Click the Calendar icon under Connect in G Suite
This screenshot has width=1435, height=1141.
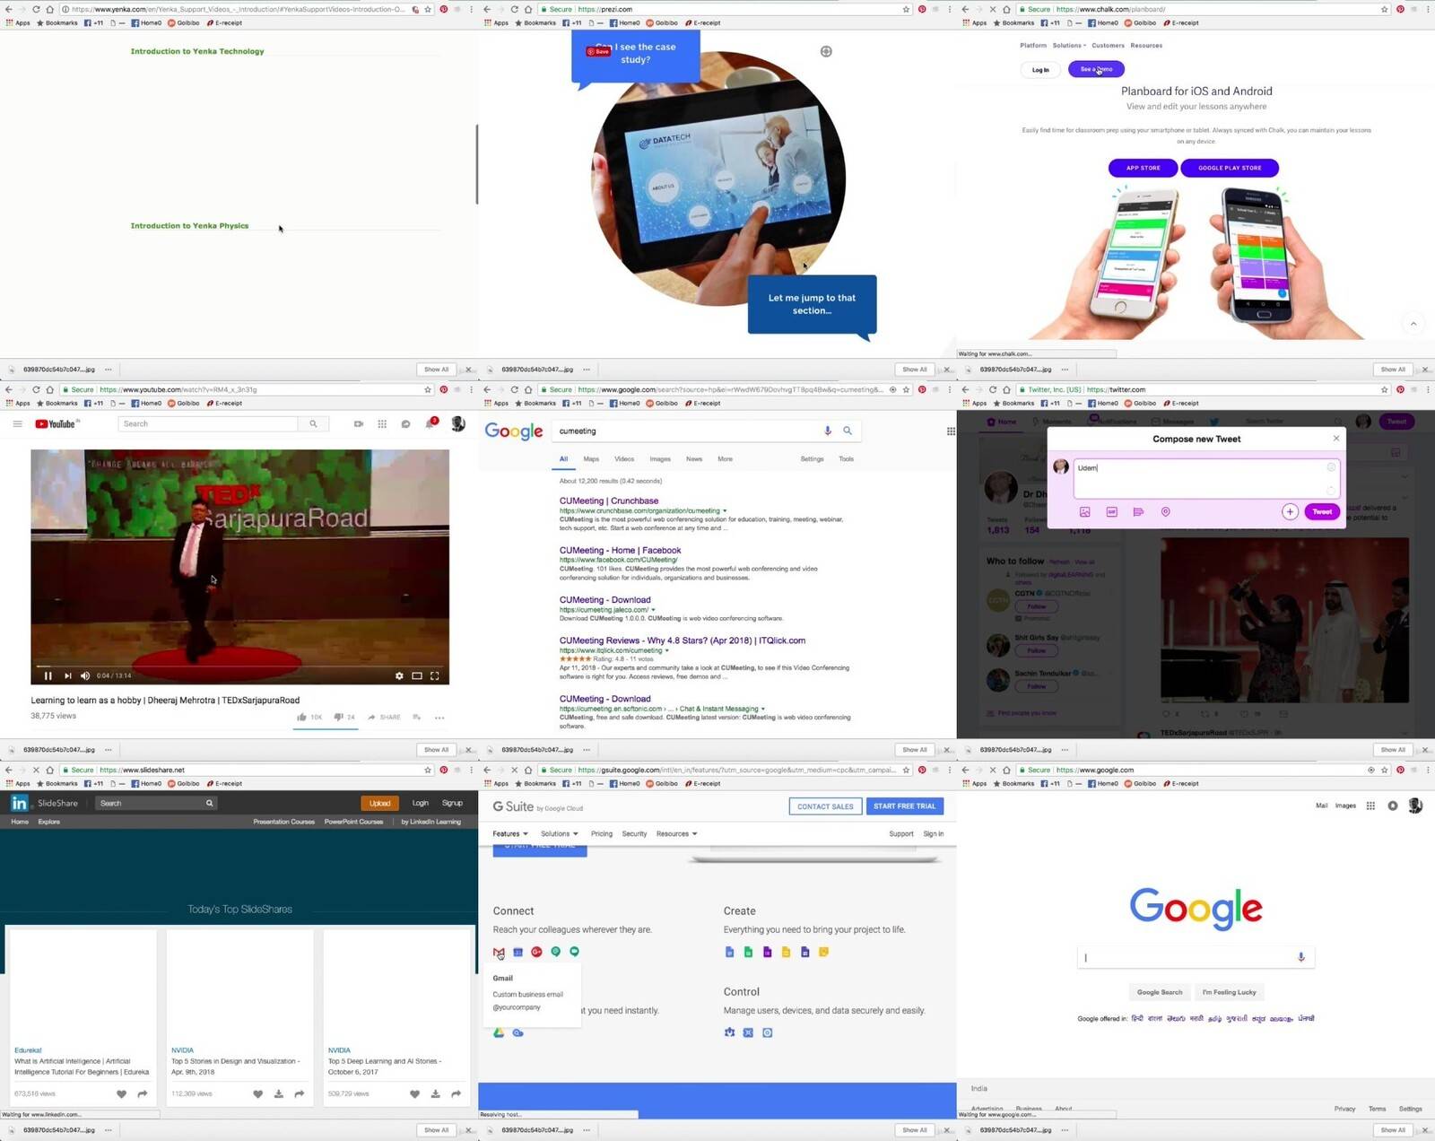pos(517,952)
